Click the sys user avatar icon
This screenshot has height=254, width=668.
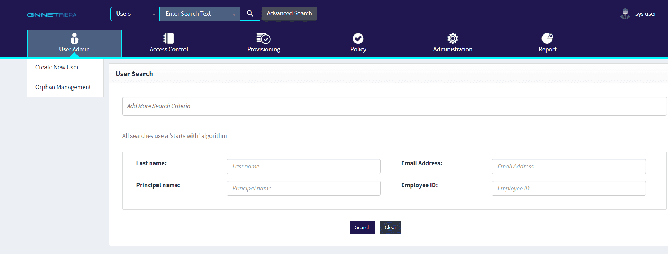point(625,14)
